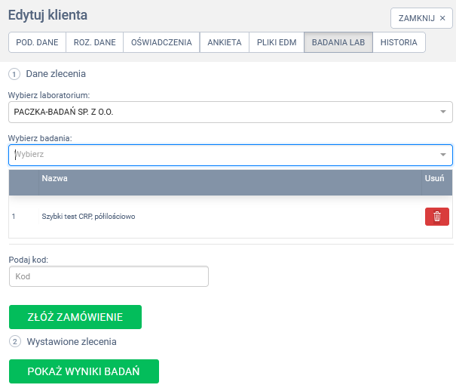456x388 pixels.
Task: Click the Edytuj klienta heading
Action: tap(47, 15)
